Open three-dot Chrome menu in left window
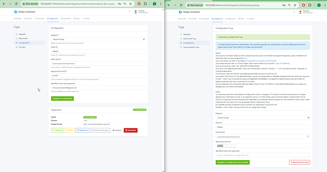 tap(161, 4)
